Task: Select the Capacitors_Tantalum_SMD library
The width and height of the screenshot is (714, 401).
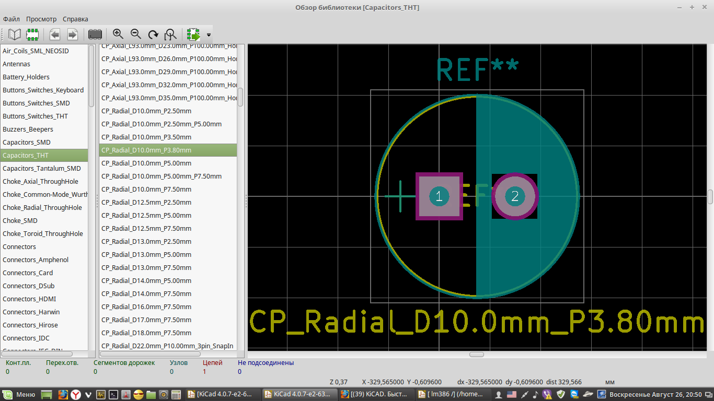Action: (x=44, y=168)
